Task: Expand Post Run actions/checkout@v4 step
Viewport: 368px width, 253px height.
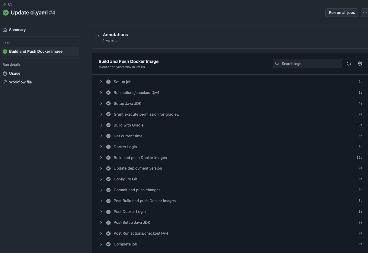Action: tap(101, 233)
